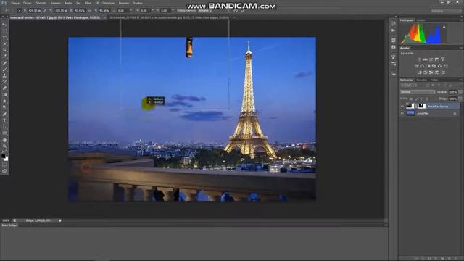Viewport: 464px width, 261px height.
Task: Click histogram cached data warning triangle
Action: point(444,27)
